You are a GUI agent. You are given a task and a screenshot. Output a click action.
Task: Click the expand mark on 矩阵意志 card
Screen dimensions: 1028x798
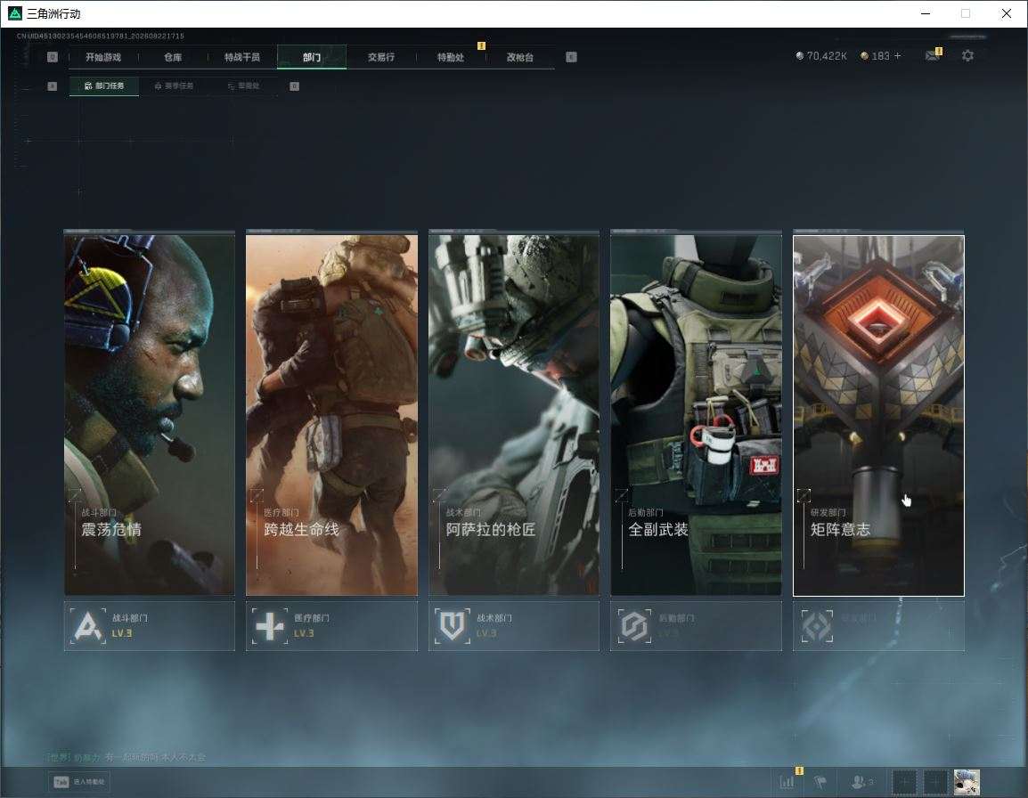pyautogui.click(x=804, y=494)
